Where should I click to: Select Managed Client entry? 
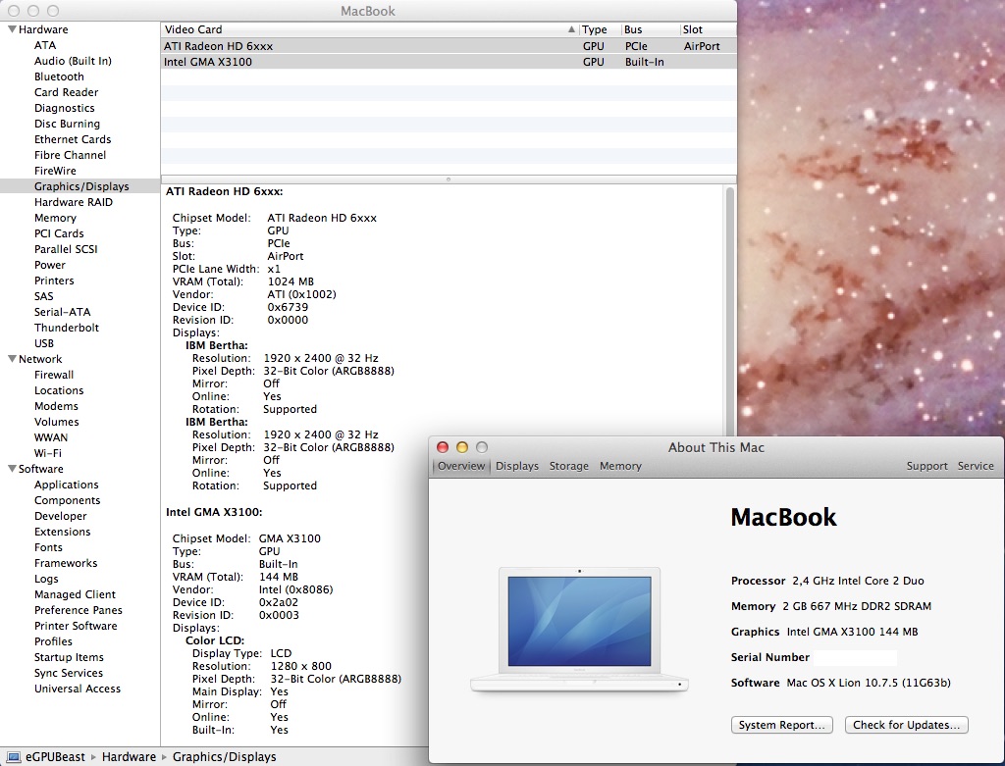pos(75,594)
